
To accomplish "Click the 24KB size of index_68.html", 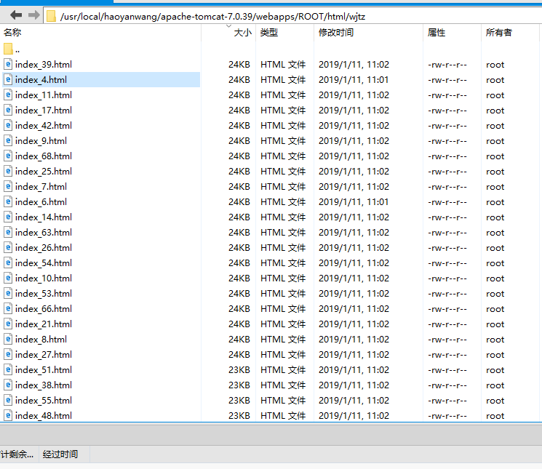I will point(239,156).
